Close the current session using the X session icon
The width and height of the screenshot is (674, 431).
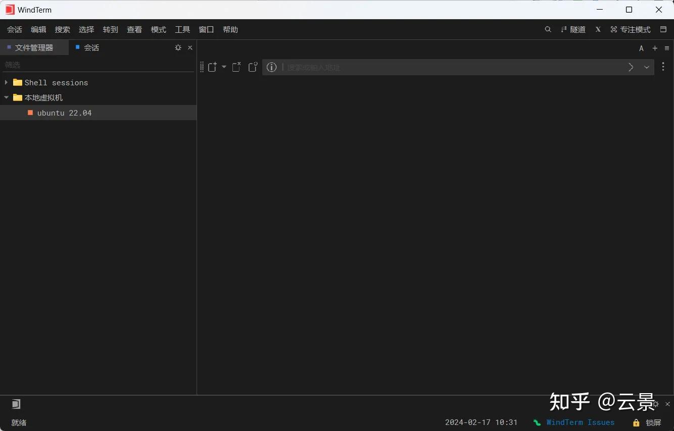tap(236, 66)
